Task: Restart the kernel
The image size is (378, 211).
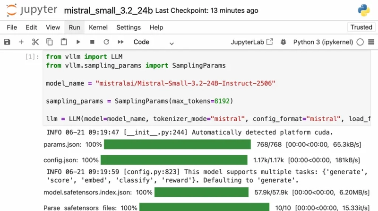Action: point(106,42)
